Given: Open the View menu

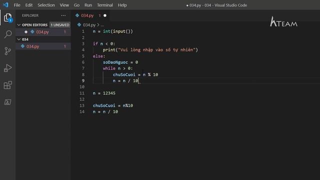Looking at the screenshot, I should [x=64, y=5].
